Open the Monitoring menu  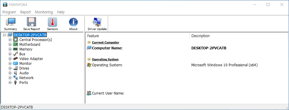[x=44, y=12]
